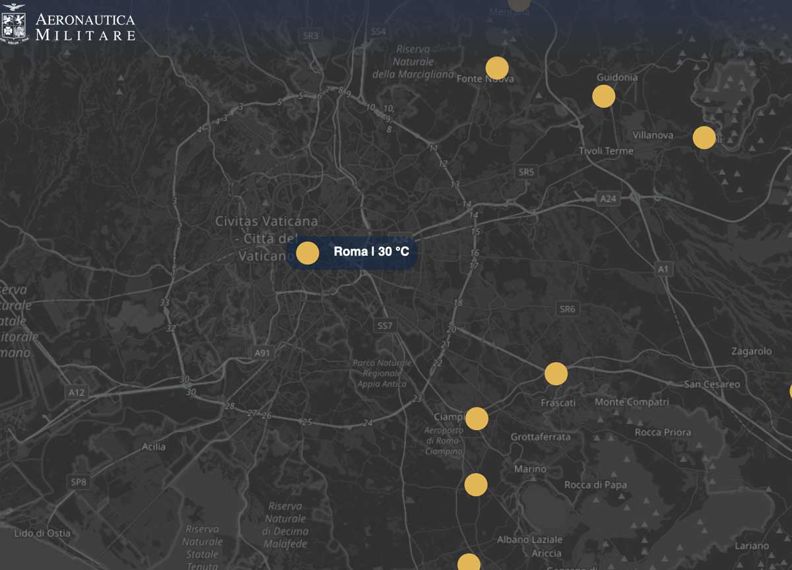Open the Aeronautica Militare title link
The height and width of the screenshot is (570, 792).
click(x=85, y=27)
